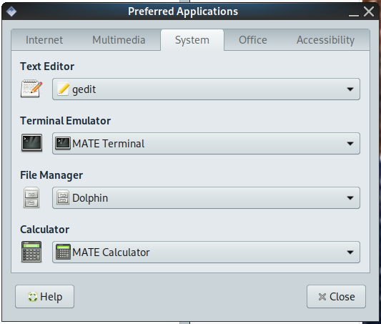Click the large terminal icon under Terminal Emulator
Image resolution: width=381 pixels, height=324 pixels.
[x=31, y=142]
